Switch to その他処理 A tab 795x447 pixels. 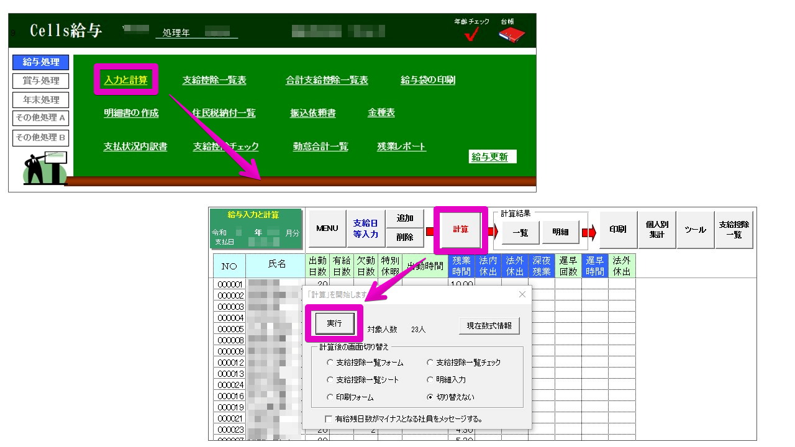tap(41, 118)
